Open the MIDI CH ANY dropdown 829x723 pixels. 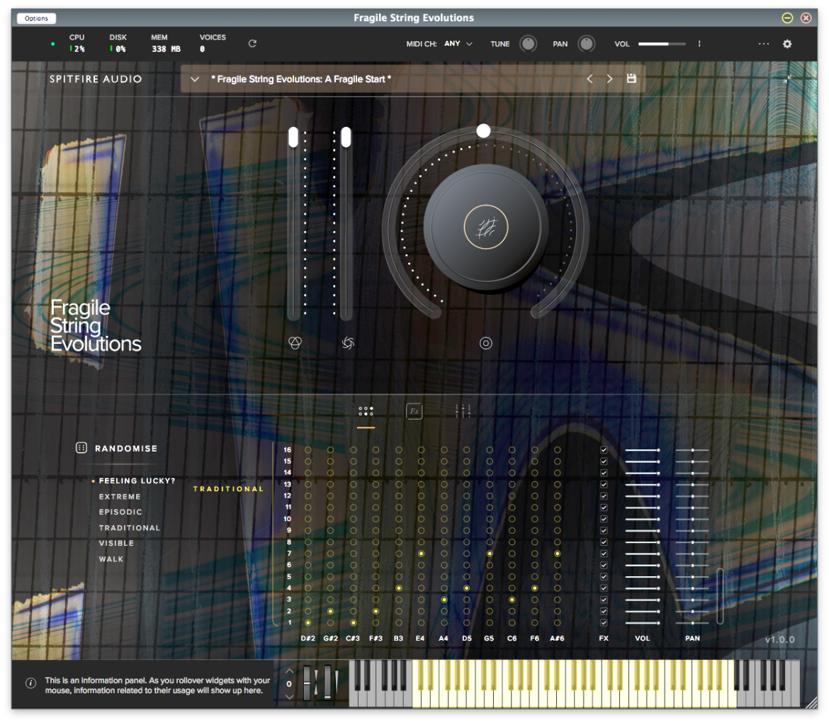point(458,44)
